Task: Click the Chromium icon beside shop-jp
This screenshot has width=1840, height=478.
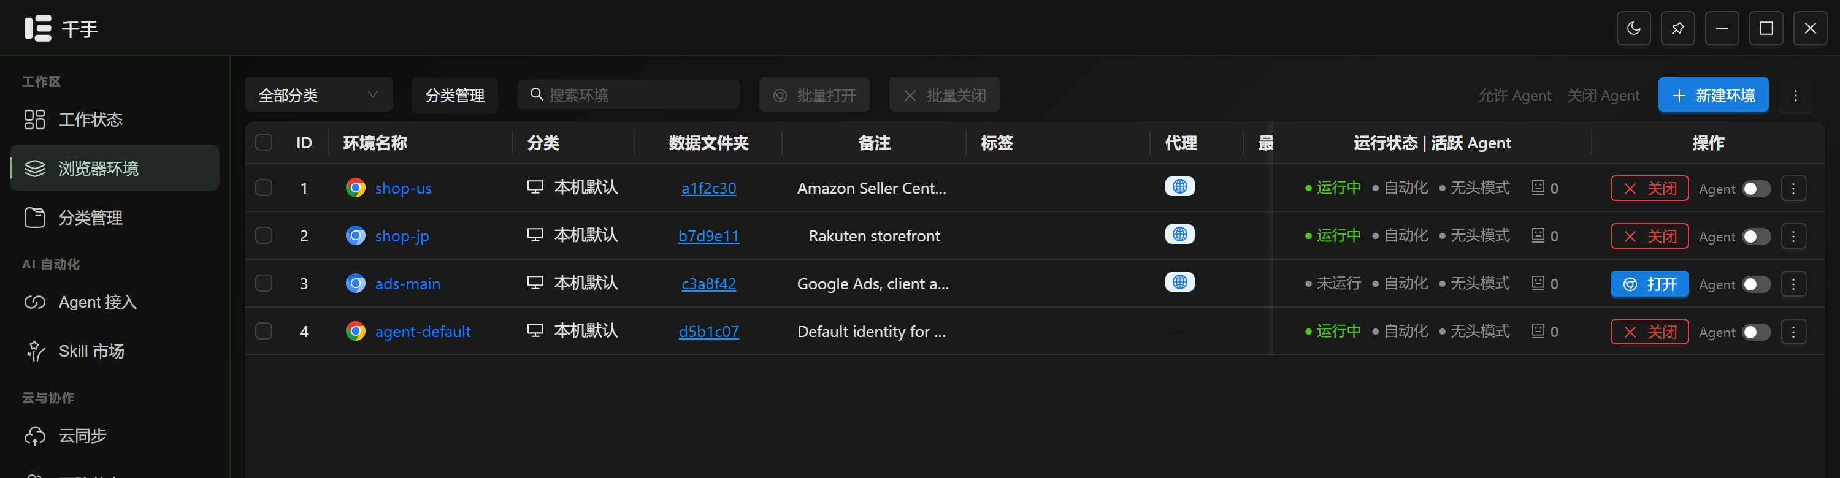Action: [x=356, y=235]
